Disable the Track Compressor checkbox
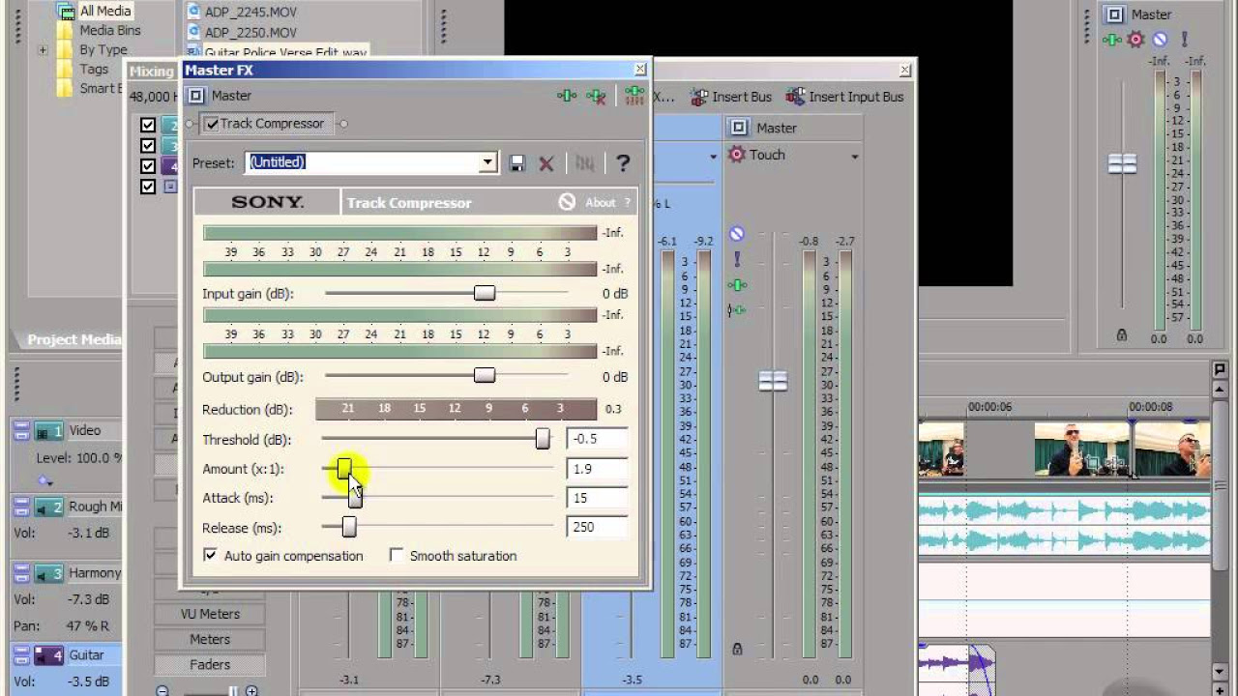The image size is (1238, 696). tap(212, 123)
